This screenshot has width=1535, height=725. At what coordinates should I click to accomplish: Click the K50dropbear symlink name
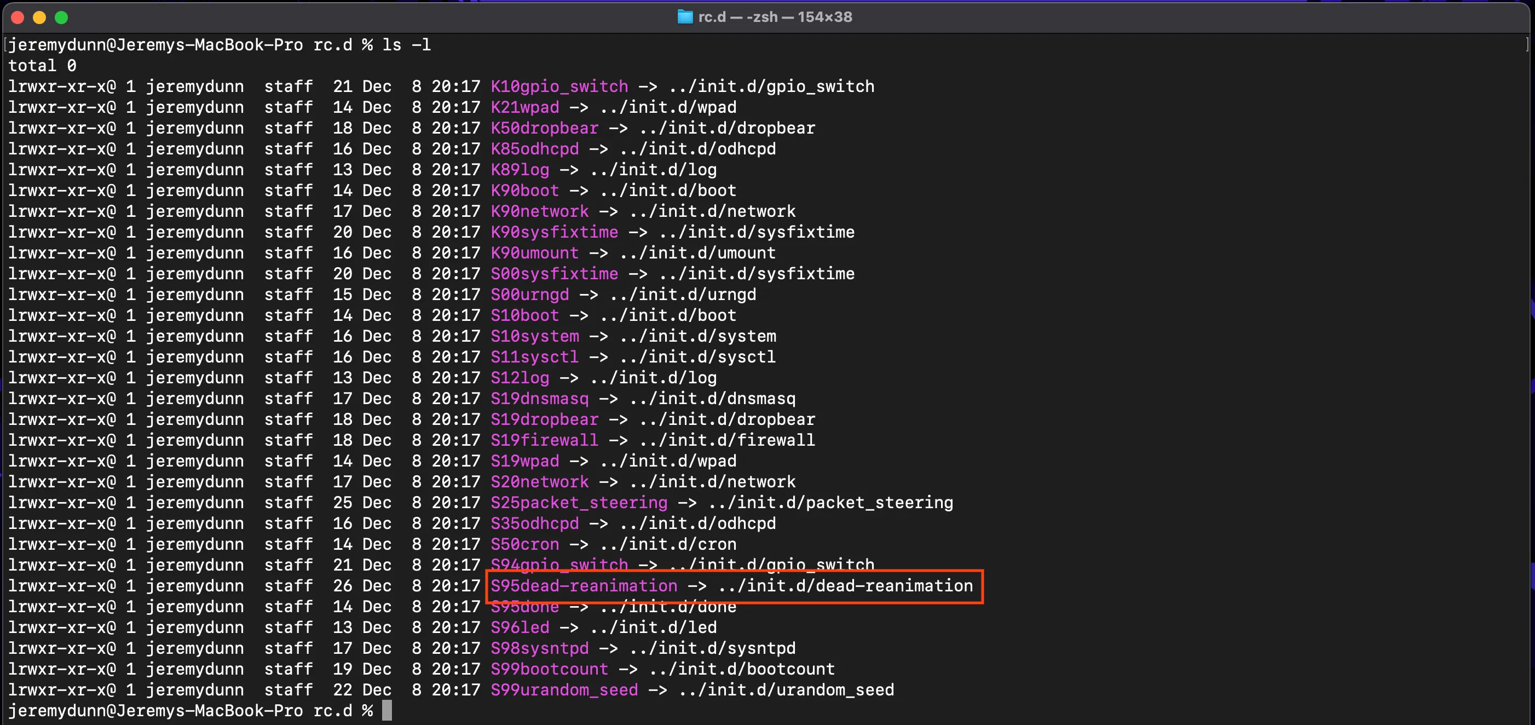pyautogui.click(x=545, y=128)
